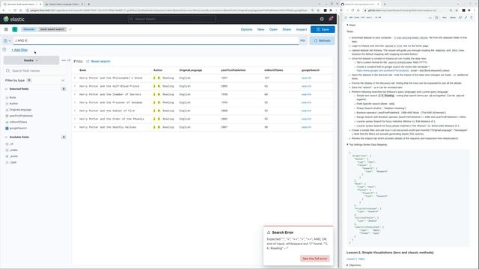Expand the Harry Potter Philosopher's Stone row
The width and height of the screenshot is (479, 269).
coord(75,78)
